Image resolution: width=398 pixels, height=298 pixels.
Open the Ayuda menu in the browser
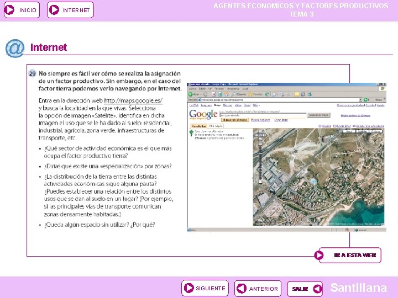tap(245, 89)
